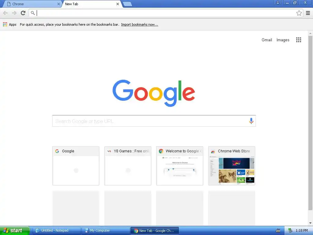Open a new tab with the new-tab button
Viewport: 313px width, 235px height.
click(127, 4)
